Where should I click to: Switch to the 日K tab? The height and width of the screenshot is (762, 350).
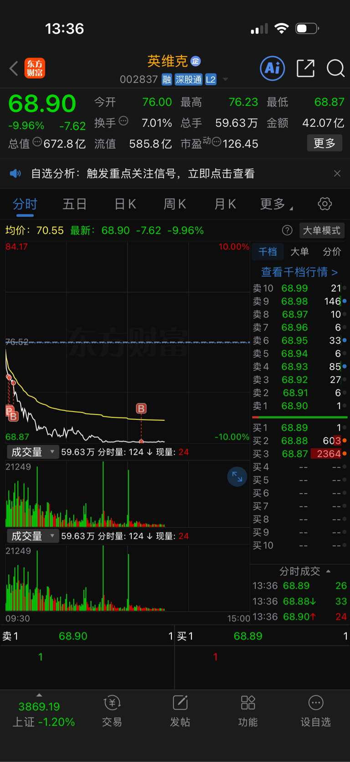[x=125, y=204]
